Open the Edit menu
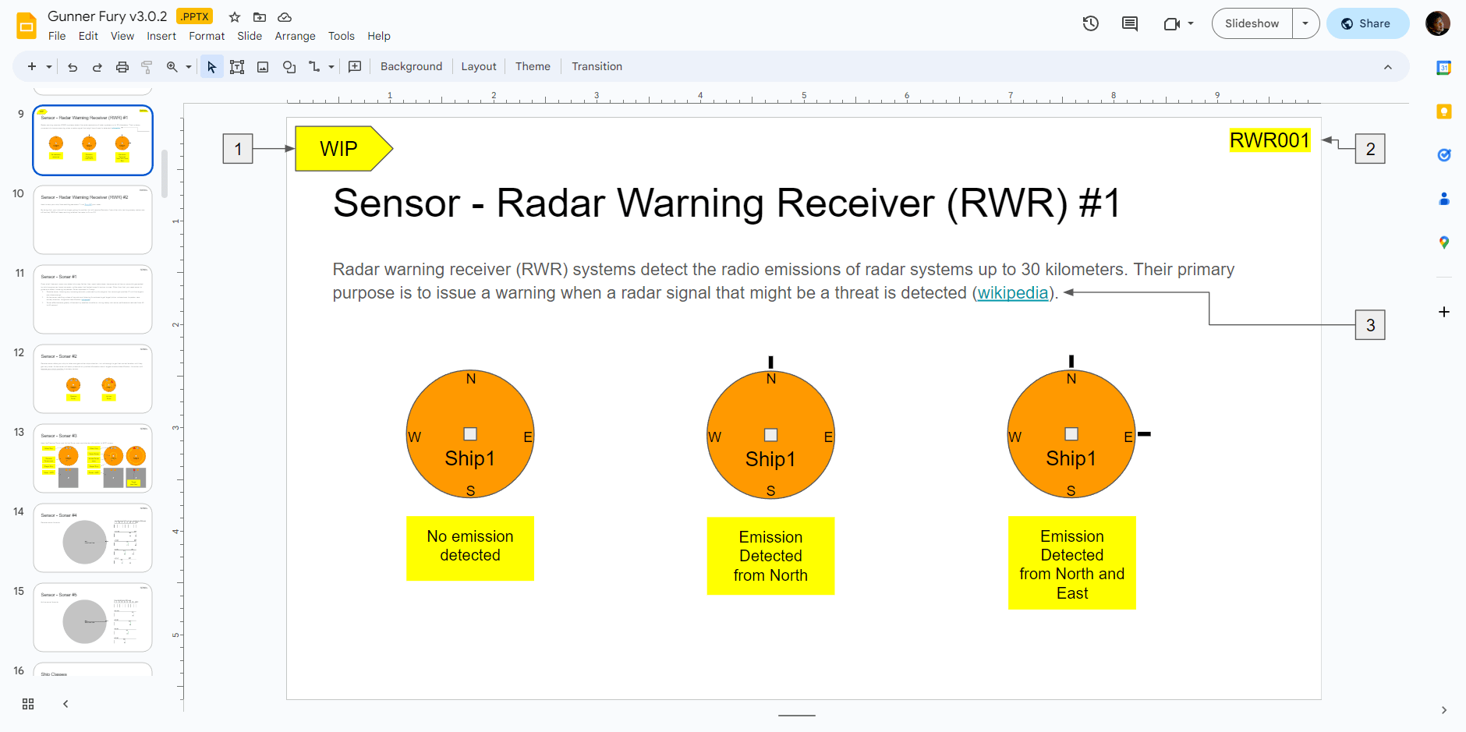1466x732 pixels. click(88, 36)
